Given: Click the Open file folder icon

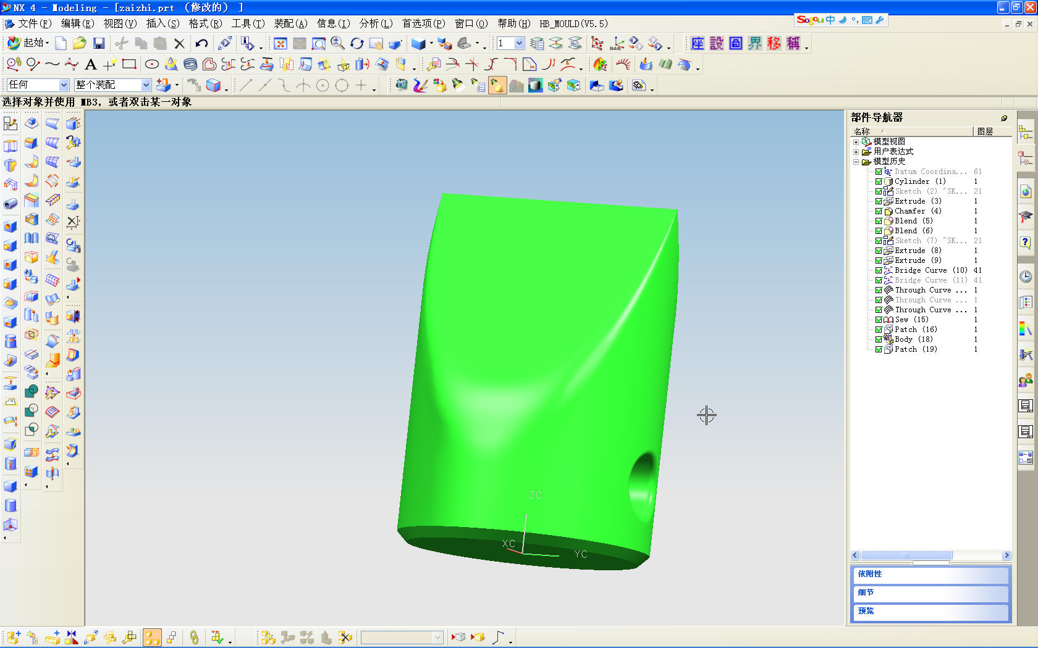Looking at the screenshot, I should 79,43.
